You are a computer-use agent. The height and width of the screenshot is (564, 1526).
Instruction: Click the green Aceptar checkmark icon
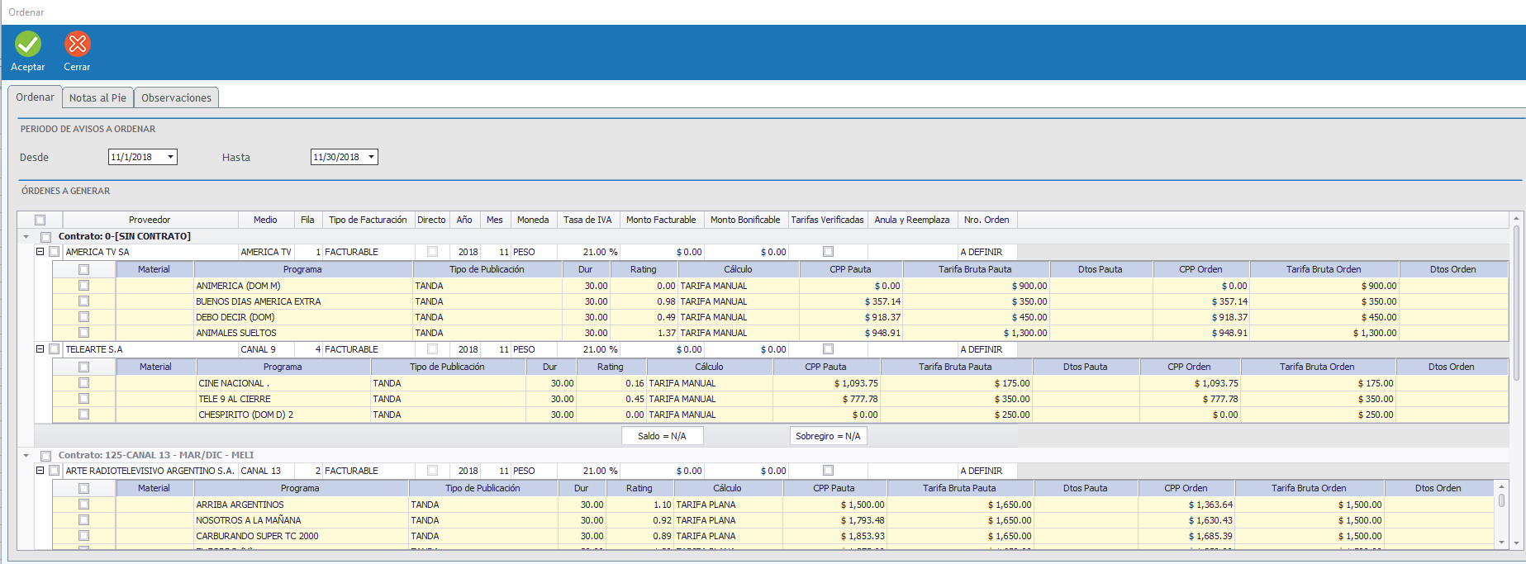click(28, 45)
